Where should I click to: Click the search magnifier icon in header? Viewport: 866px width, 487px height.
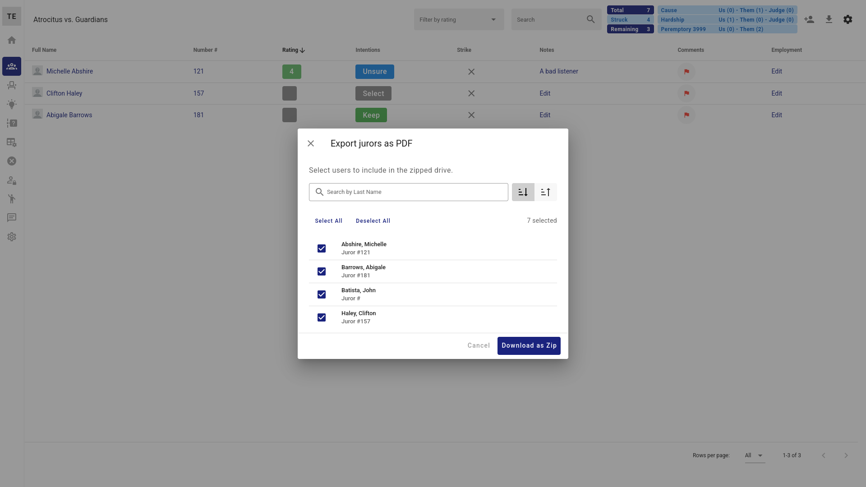pyautogui.click(x=591, y=19)
